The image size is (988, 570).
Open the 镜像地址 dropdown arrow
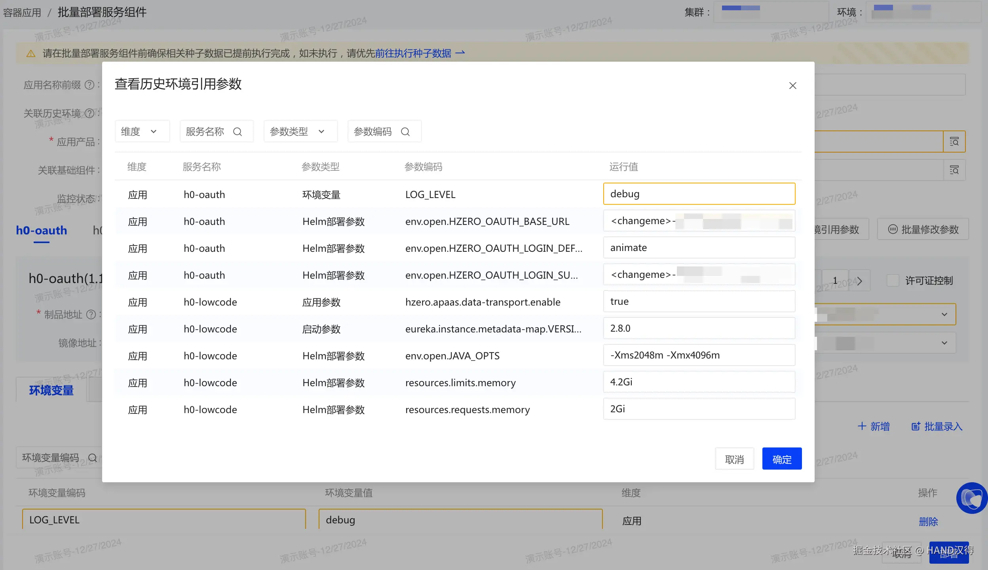click(944, 343)
